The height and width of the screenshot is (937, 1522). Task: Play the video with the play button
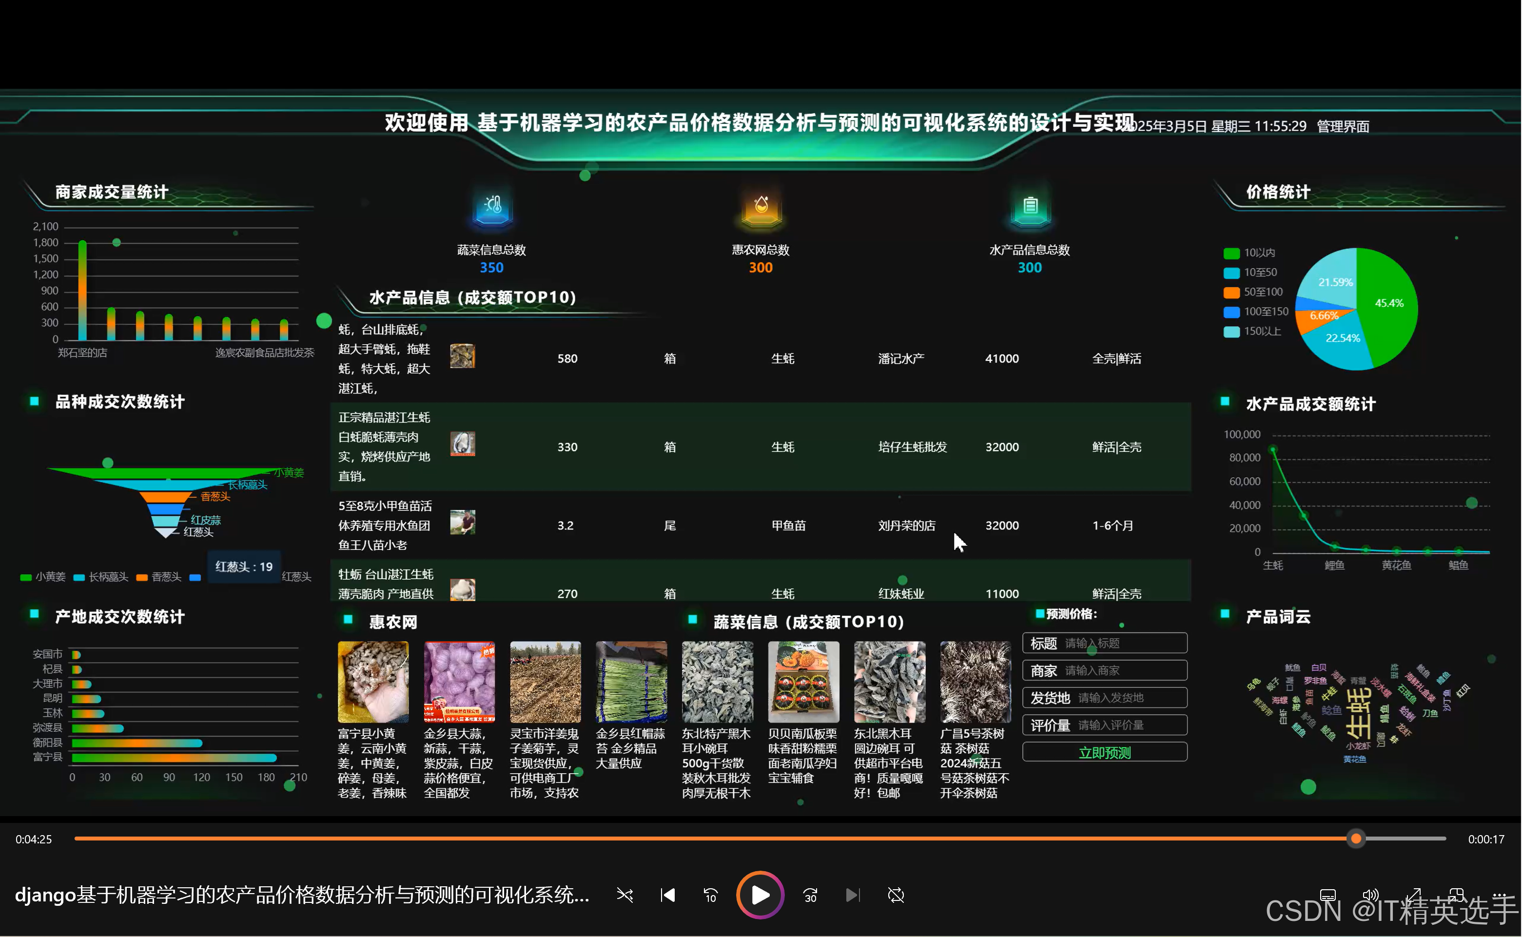(x=761, y=895)
